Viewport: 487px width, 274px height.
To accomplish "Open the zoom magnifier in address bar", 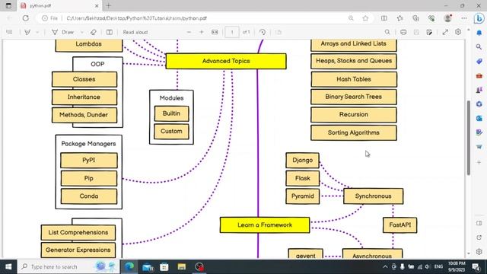I will (x=351, y=18).
